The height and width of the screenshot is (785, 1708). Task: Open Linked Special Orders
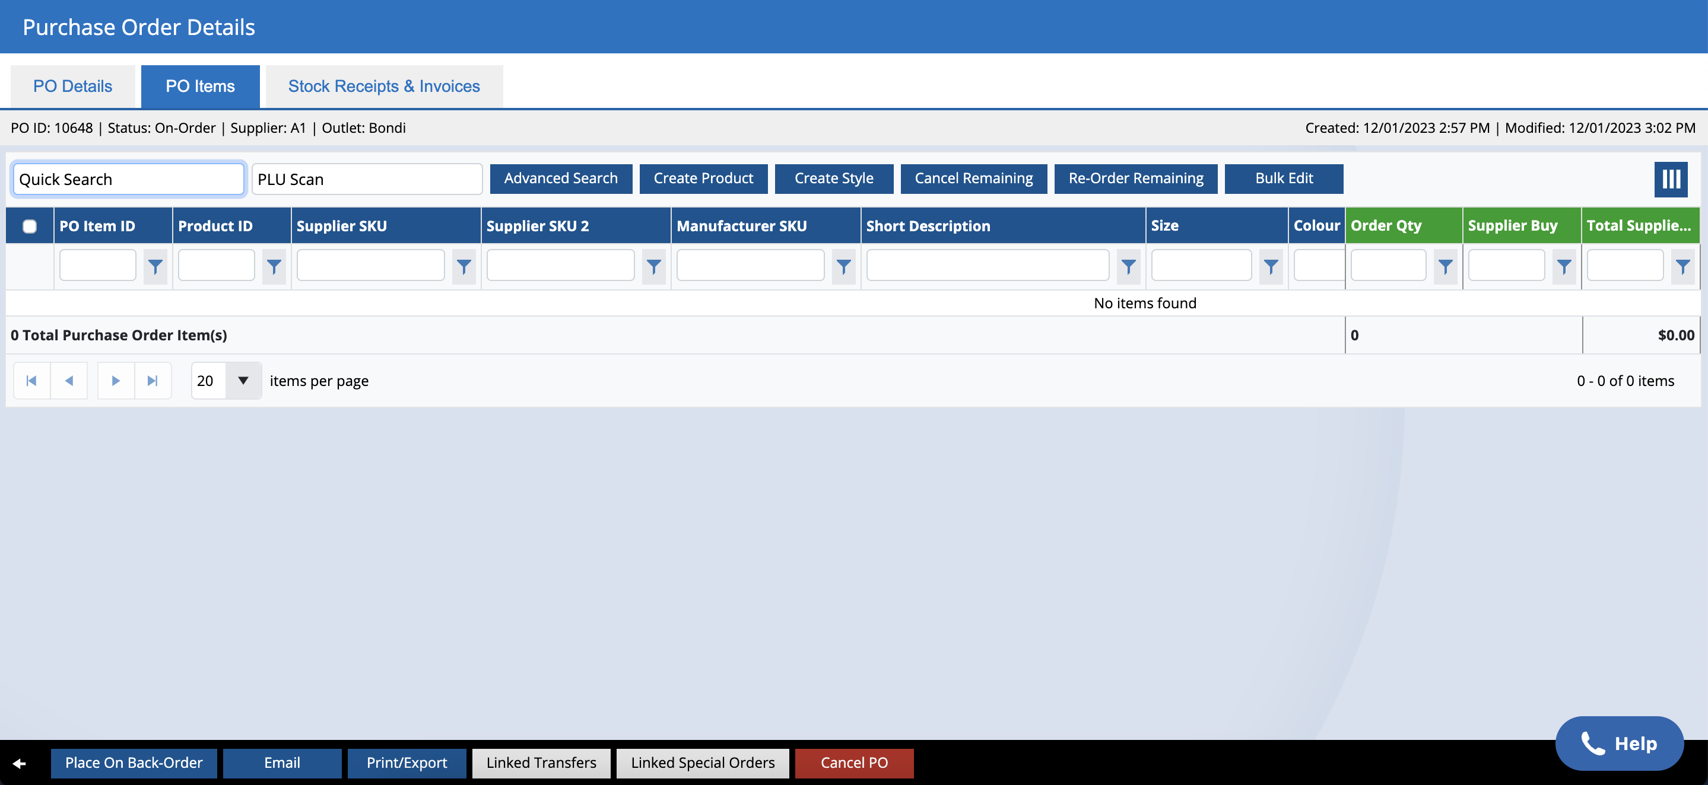pos(703,762)
